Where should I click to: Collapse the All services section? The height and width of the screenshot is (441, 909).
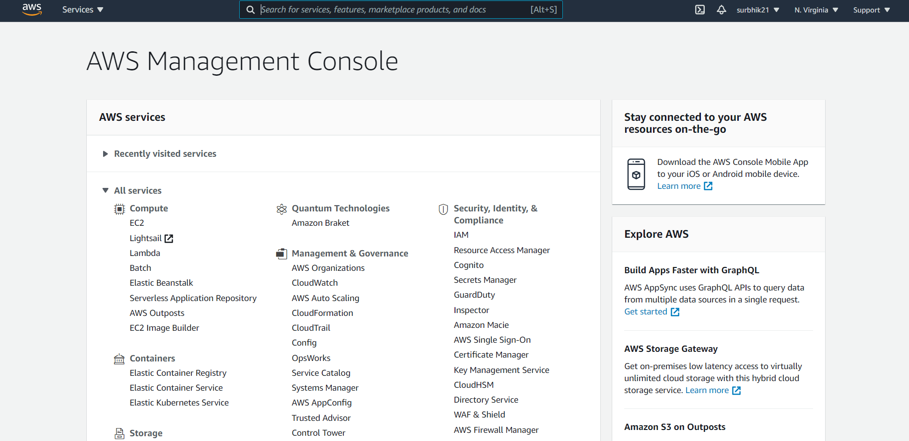click(105, 190)
